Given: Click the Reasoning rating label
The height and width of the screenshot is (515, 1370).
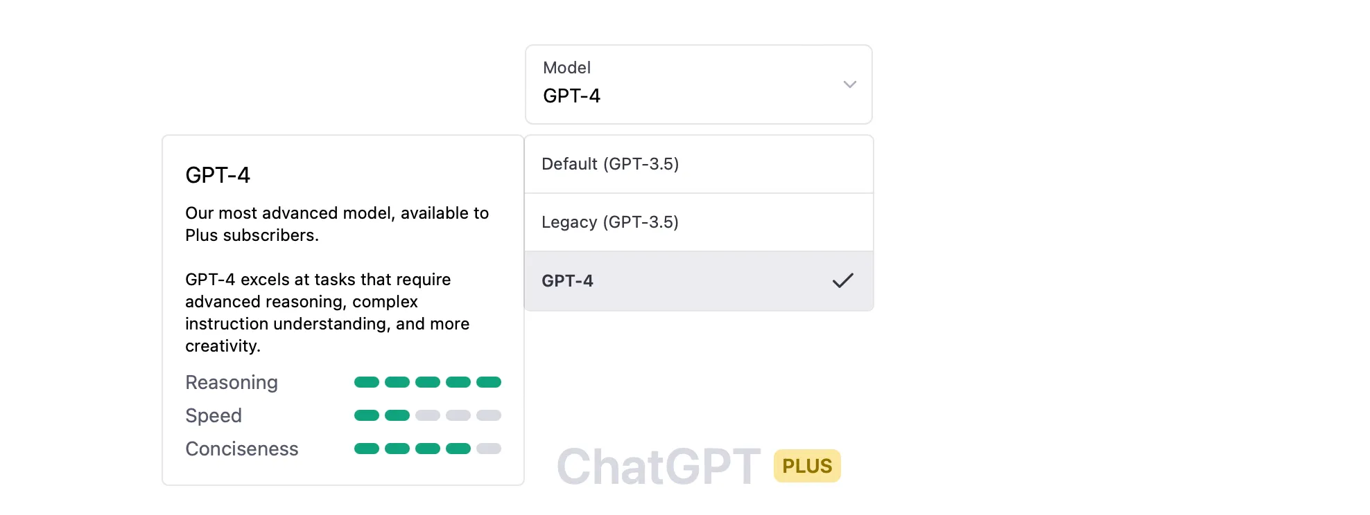Looking at the screenshot, I should (232, 383).
